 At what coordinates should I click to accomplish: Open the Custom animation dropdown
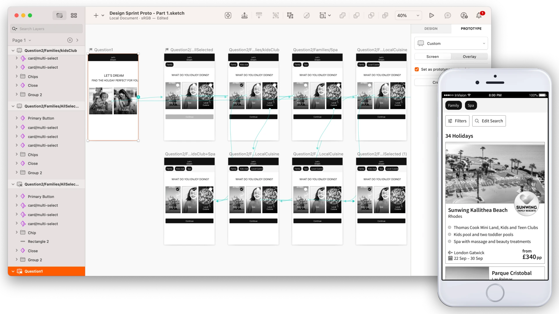[x=451, y=43]
